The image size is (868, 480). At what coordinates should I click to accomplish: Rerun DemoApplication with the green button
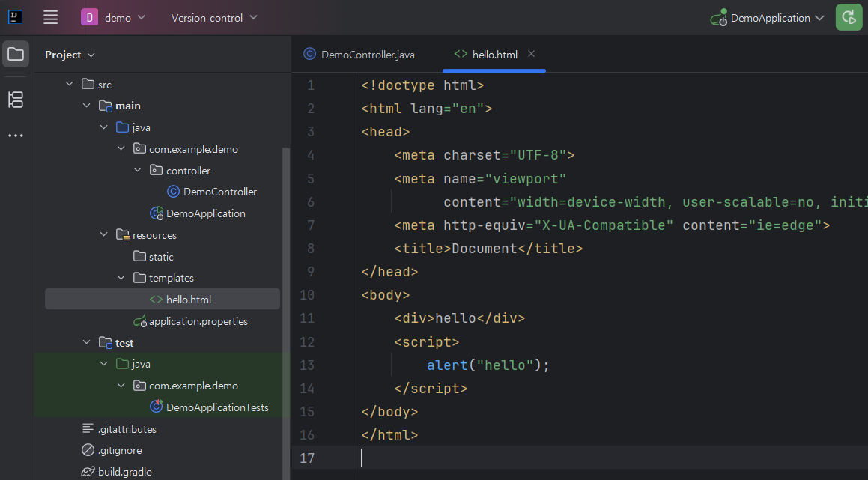coord(849,18)
